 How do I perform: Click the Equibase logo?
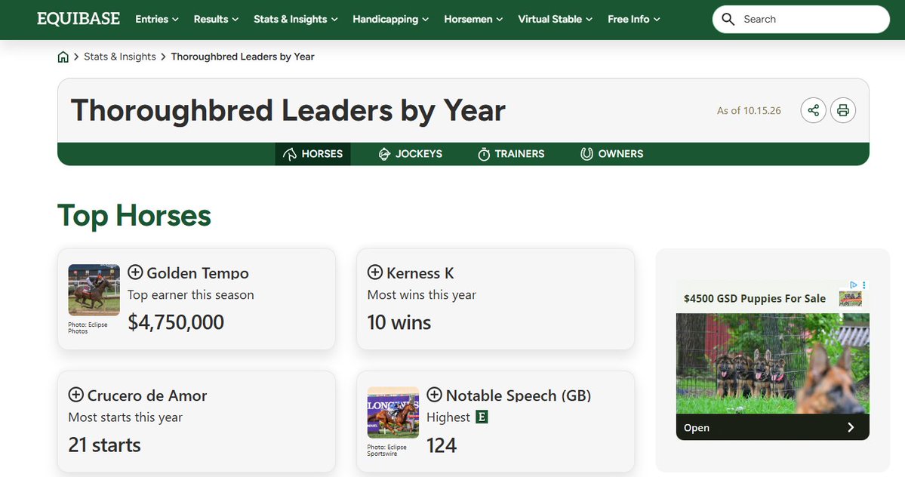(78, 19)
